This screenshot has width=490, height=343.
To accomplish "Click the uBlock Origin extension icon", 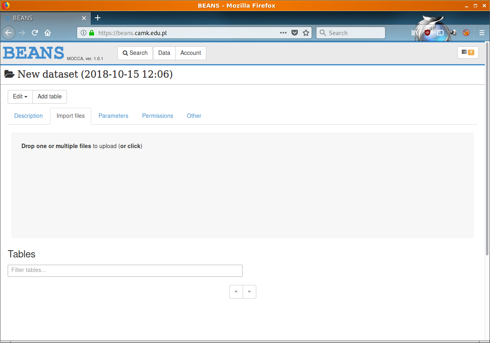I will click(427, 33).
